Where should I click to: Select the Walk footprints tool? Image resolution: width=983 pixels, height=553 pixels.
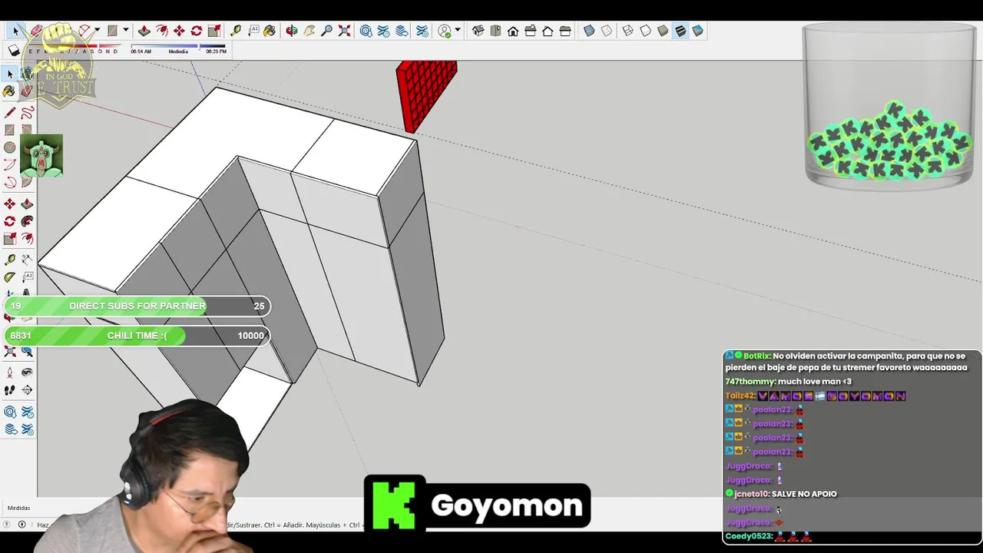tap(10, 390)
